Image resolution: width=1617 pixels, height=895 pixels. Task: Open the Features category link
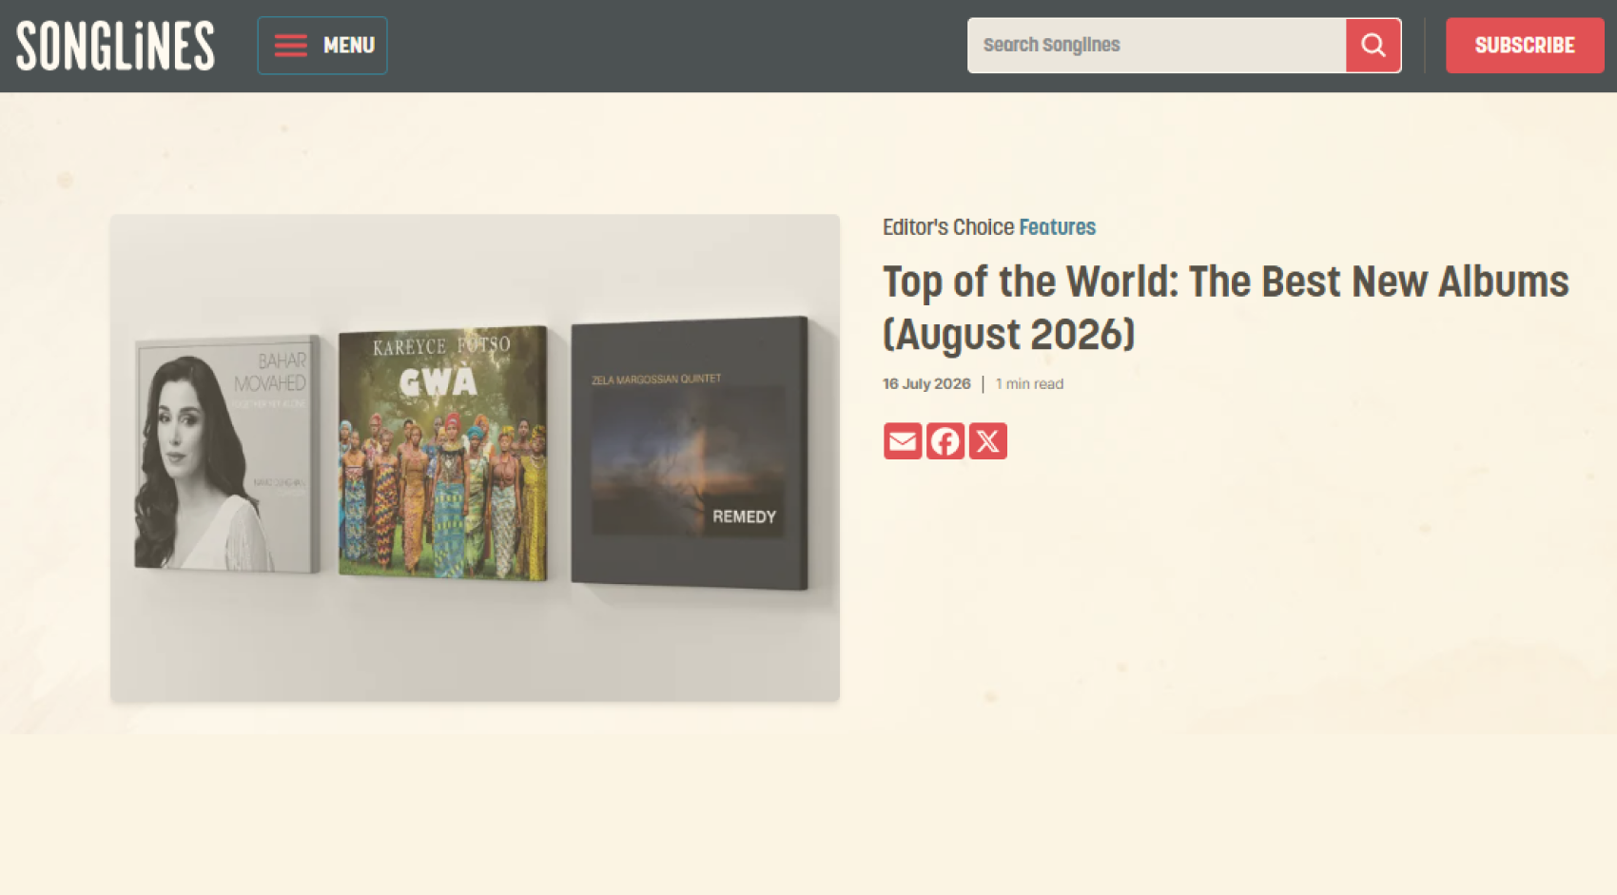click(1058, 227)
